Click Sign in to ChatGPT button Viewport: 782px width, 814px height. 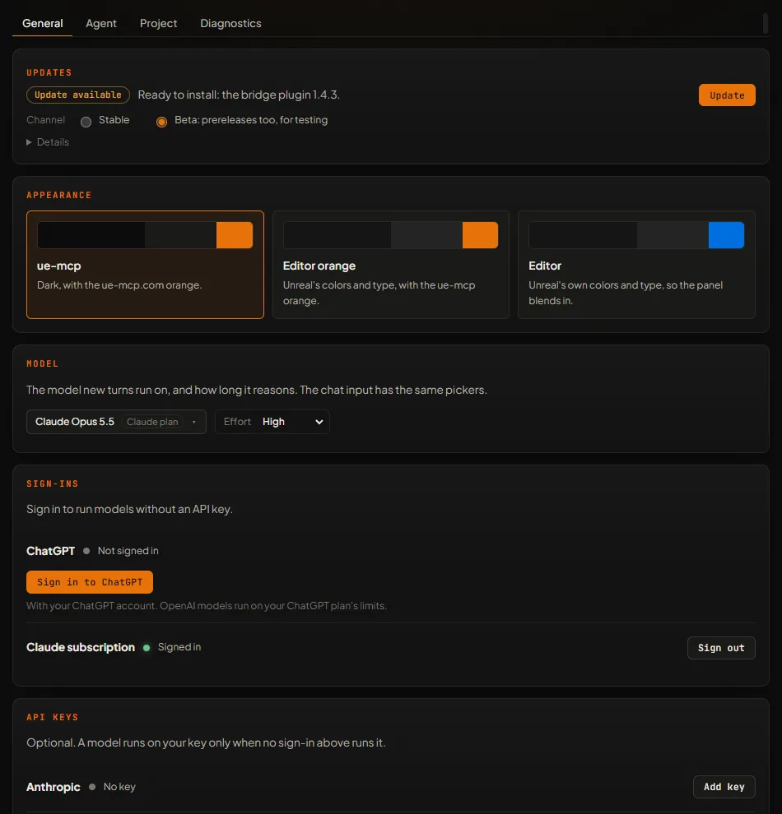point(90,582)
